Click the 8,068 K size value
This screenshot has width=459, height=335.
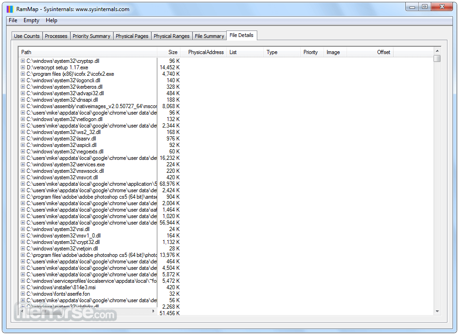(x=171, y=106)
